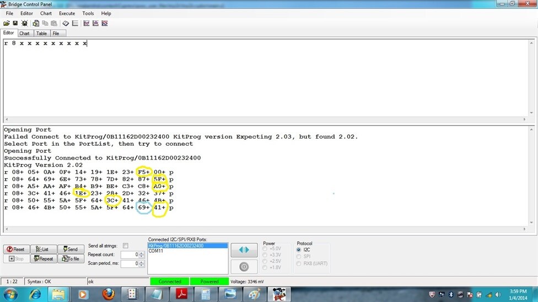
Task: Click the third chart toolbar icon
Action: (x=105, y=23)
